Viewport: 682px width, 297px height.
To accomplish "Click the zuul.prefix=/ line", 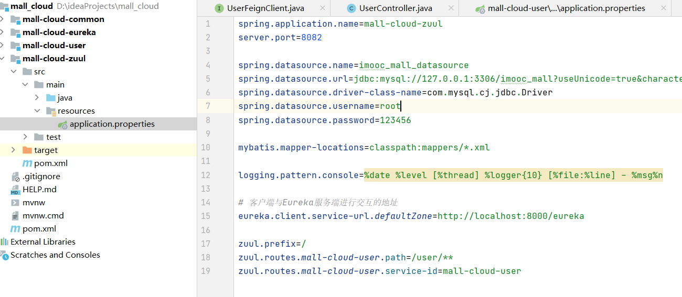I will coord(272,244).
